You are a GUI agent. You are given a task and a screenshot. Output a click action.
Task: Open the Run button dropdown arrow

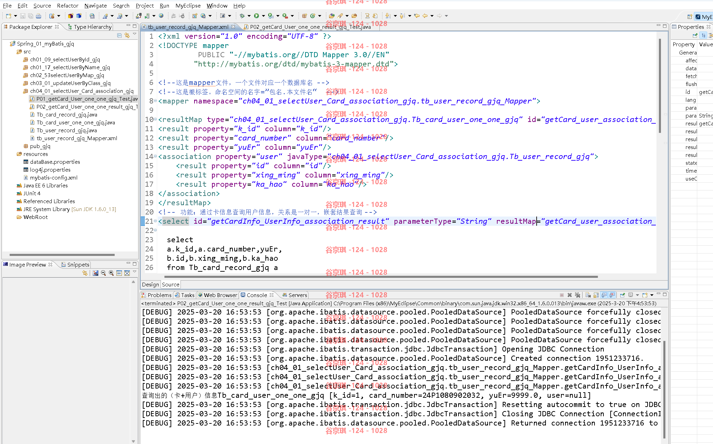(x=263, y=16)
